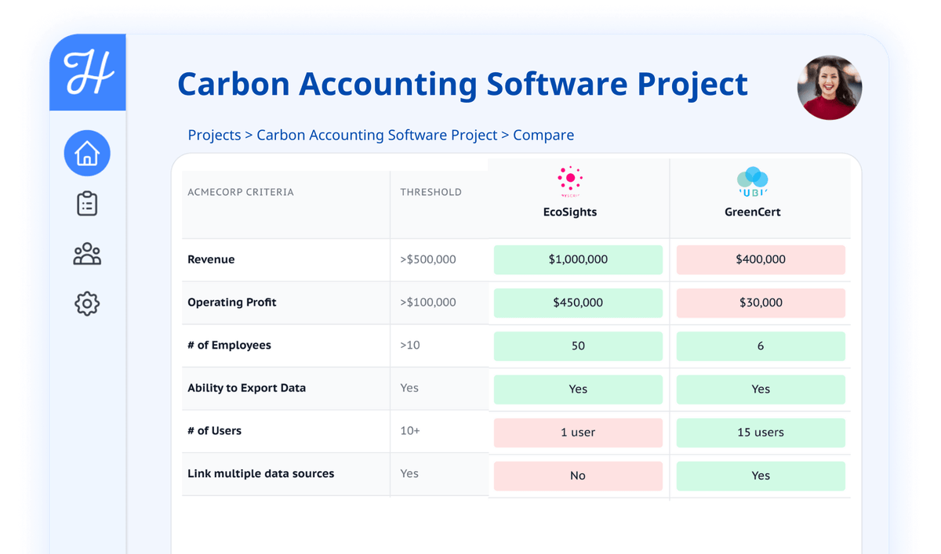The image size is (941, 554).
Task: Click the Operating Profit row label
Action: point(232,302)
